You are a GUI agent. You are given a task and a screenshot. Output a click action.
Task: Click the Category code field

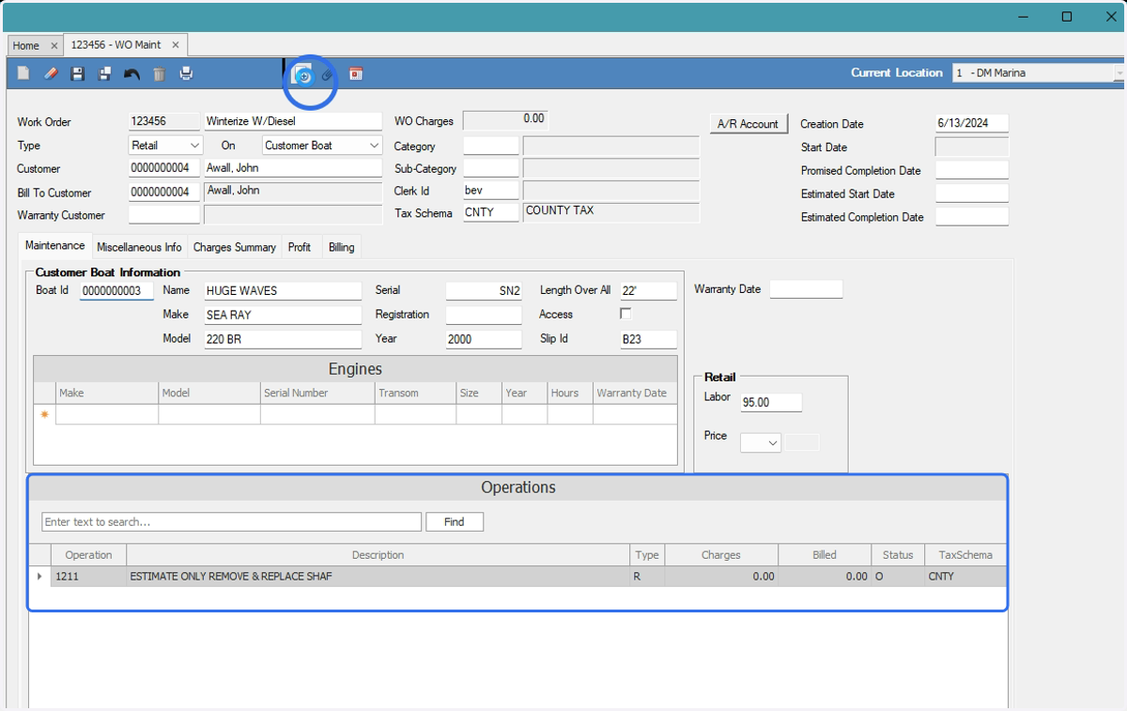click(491, 146)
